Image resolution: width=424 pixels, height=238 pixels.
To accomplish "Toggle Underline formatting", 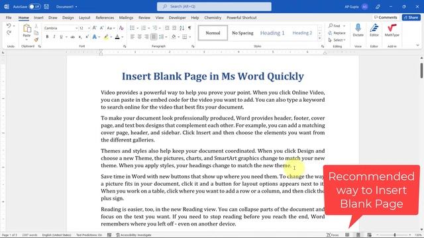I will 61,37.
